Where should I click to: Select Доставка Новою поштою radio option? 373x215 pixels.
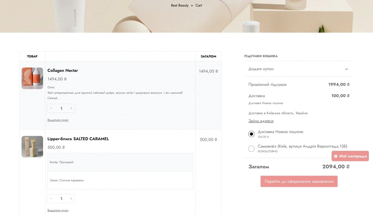[251, 134]
